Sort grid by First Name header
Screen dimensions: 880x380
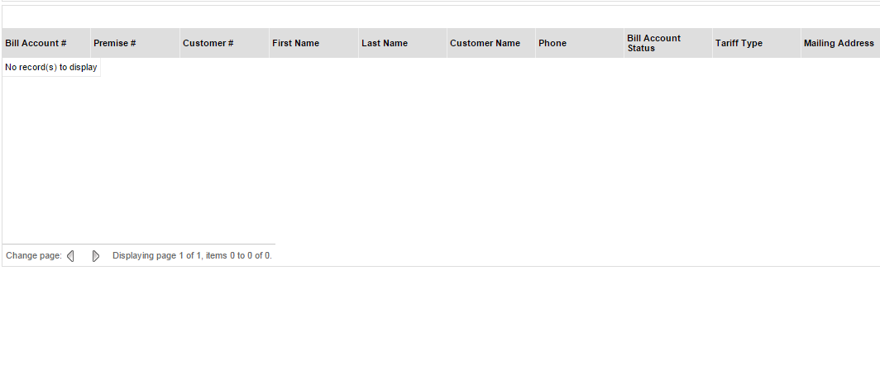[x=295, y=43]
